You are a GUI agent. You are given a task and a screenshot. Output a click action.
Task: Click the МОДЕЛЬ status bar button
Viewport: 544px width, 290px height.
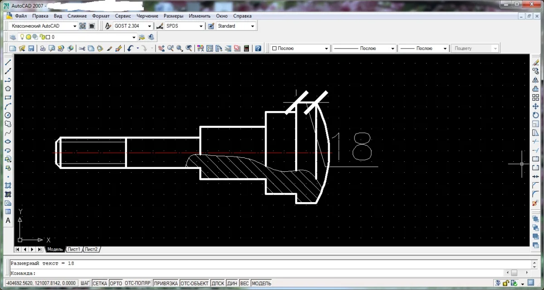pyautogui.click(x=262, y=283)
